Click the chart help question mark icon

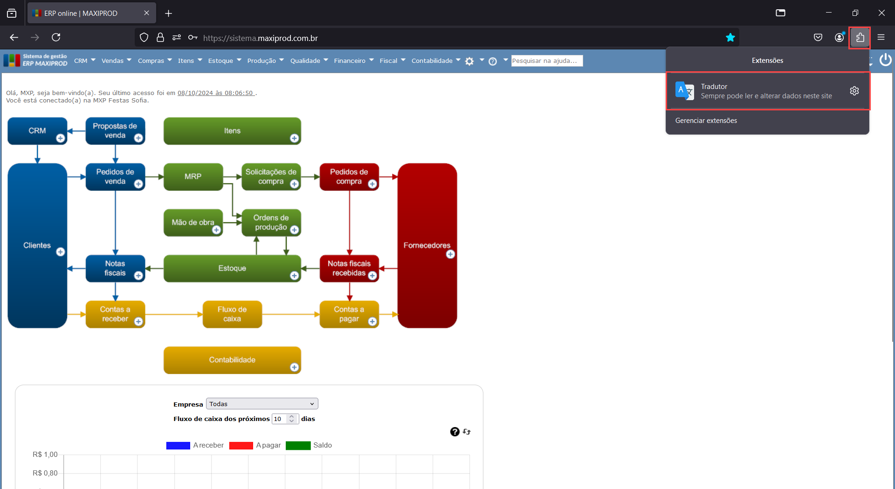[x=455, y=432]
